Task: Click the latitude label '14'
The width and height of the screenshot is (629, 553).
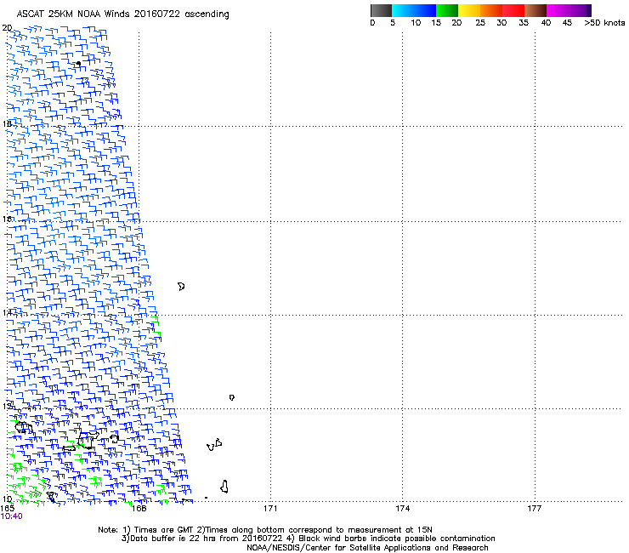Action: [x=7, y=312]
